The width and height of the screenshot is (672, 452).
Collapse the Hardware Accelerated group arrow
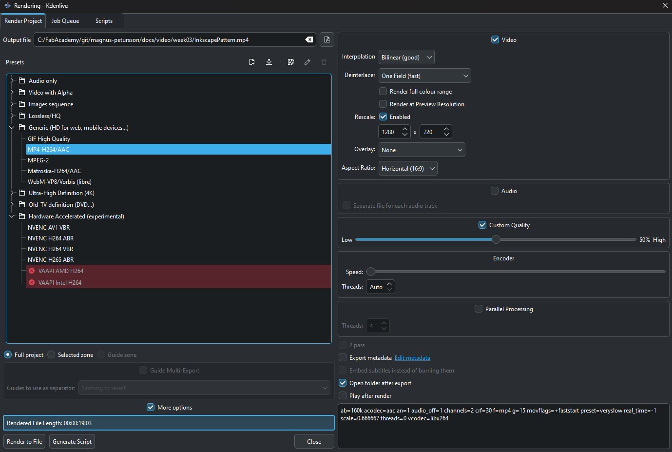pos(12,216)
